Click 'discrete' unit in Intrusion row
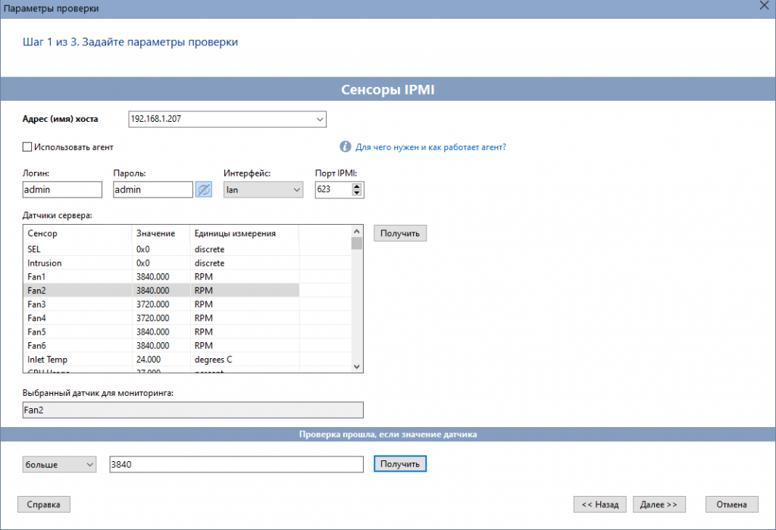 point(209,263)
